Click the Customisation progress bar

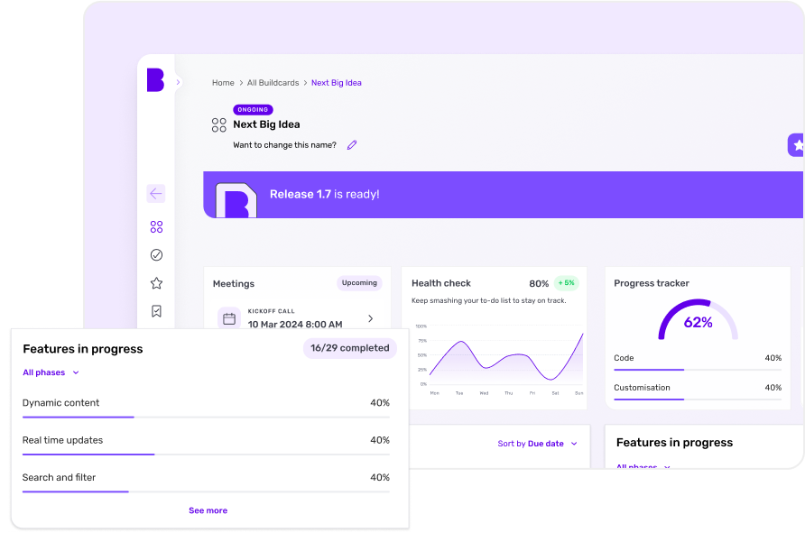tap(698, 399)
